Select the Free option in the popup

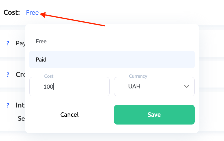[x=41, y=42]
